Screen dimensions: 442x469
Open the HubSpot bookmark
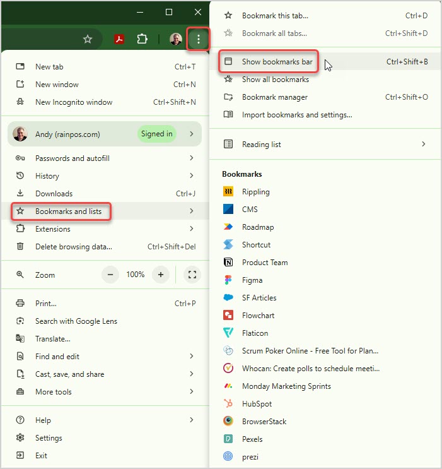point(325,403)
